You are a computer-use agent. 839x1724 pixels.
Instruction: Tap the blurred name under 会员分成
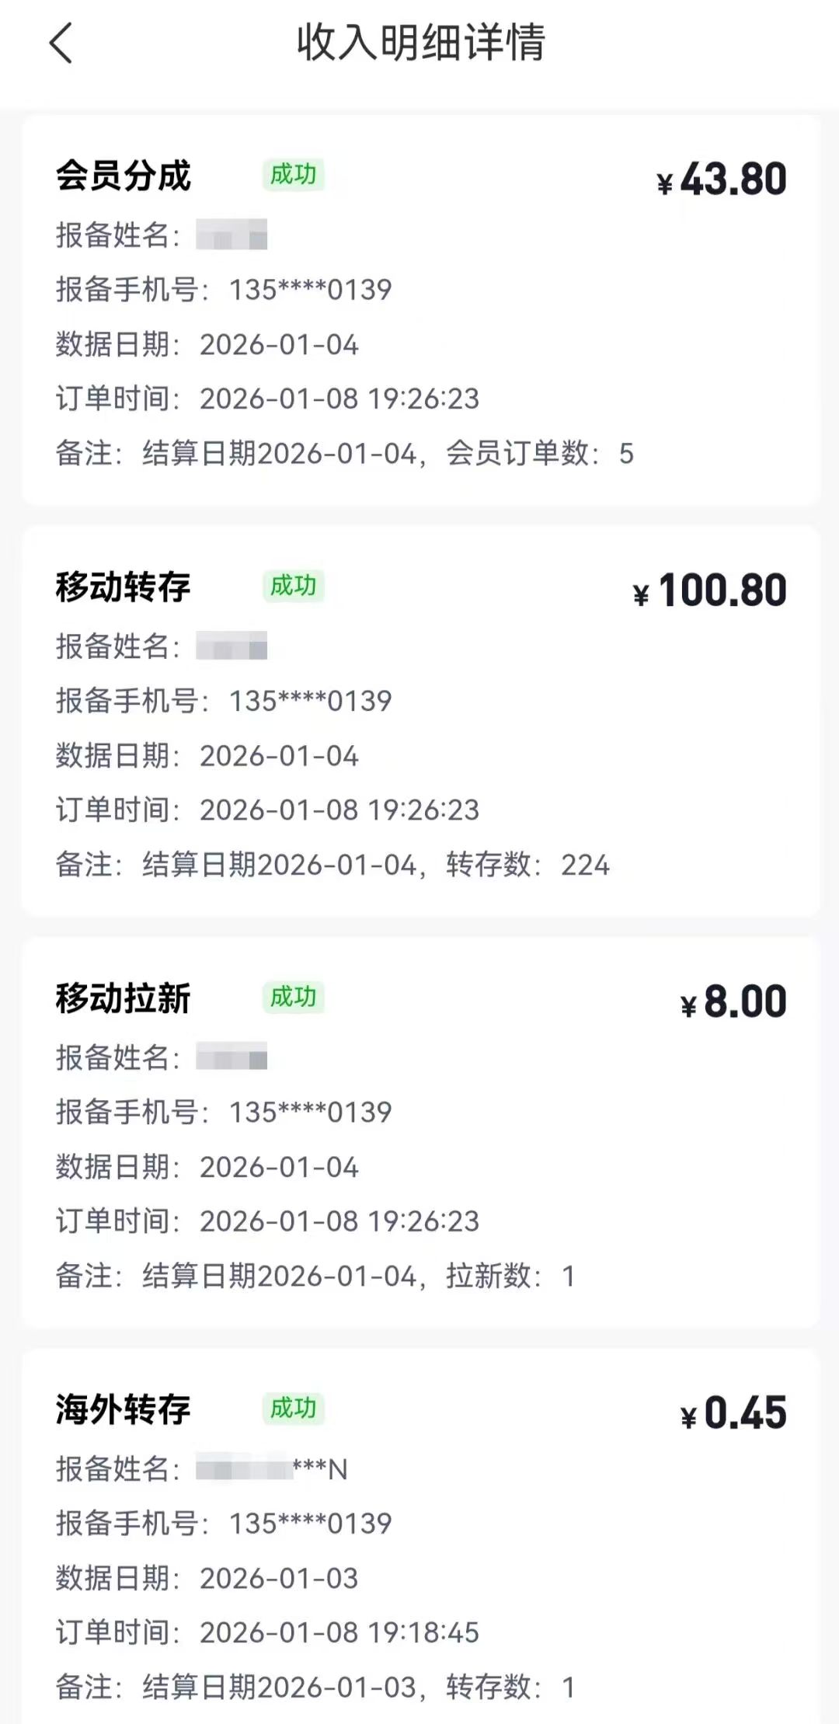[x=232, y=235]
